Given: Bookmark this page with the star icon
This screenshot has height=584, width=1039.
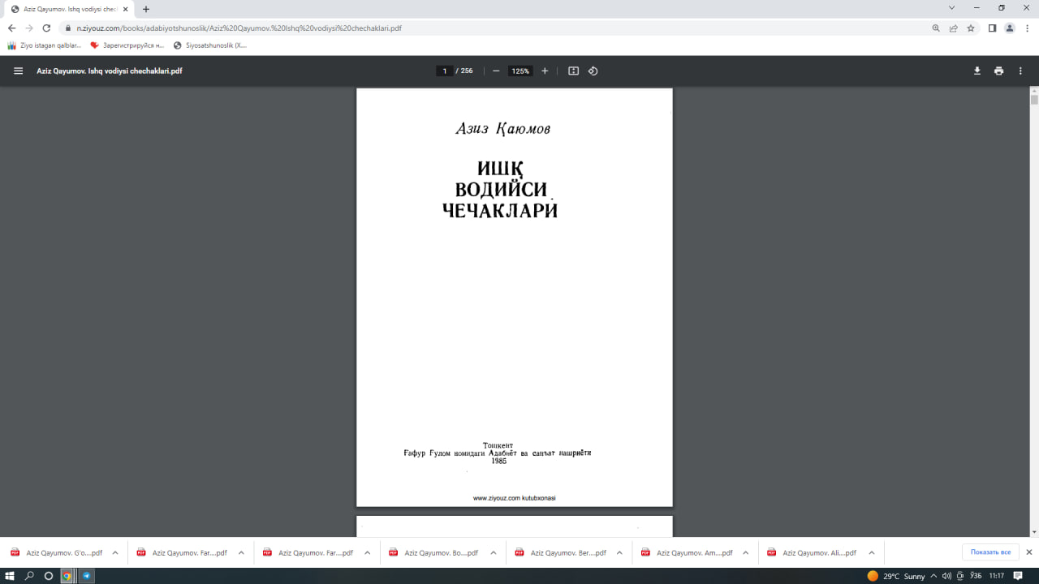Looking at the screenshot, I should coord(970,28).
